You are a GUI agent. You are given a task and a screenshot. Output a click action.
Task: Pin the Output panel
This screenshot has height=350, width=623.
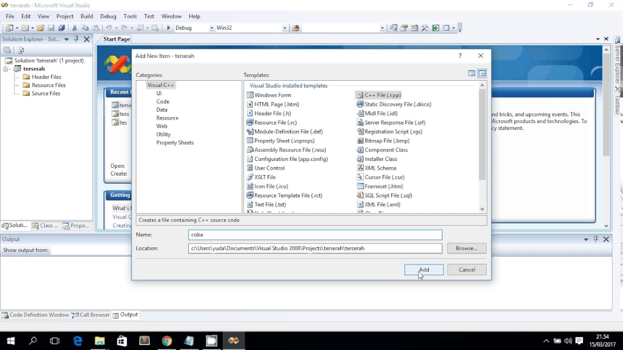pos(596,239)
